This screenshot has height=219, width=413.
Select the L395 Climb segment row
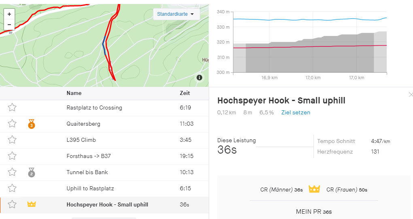coord(81,140)
